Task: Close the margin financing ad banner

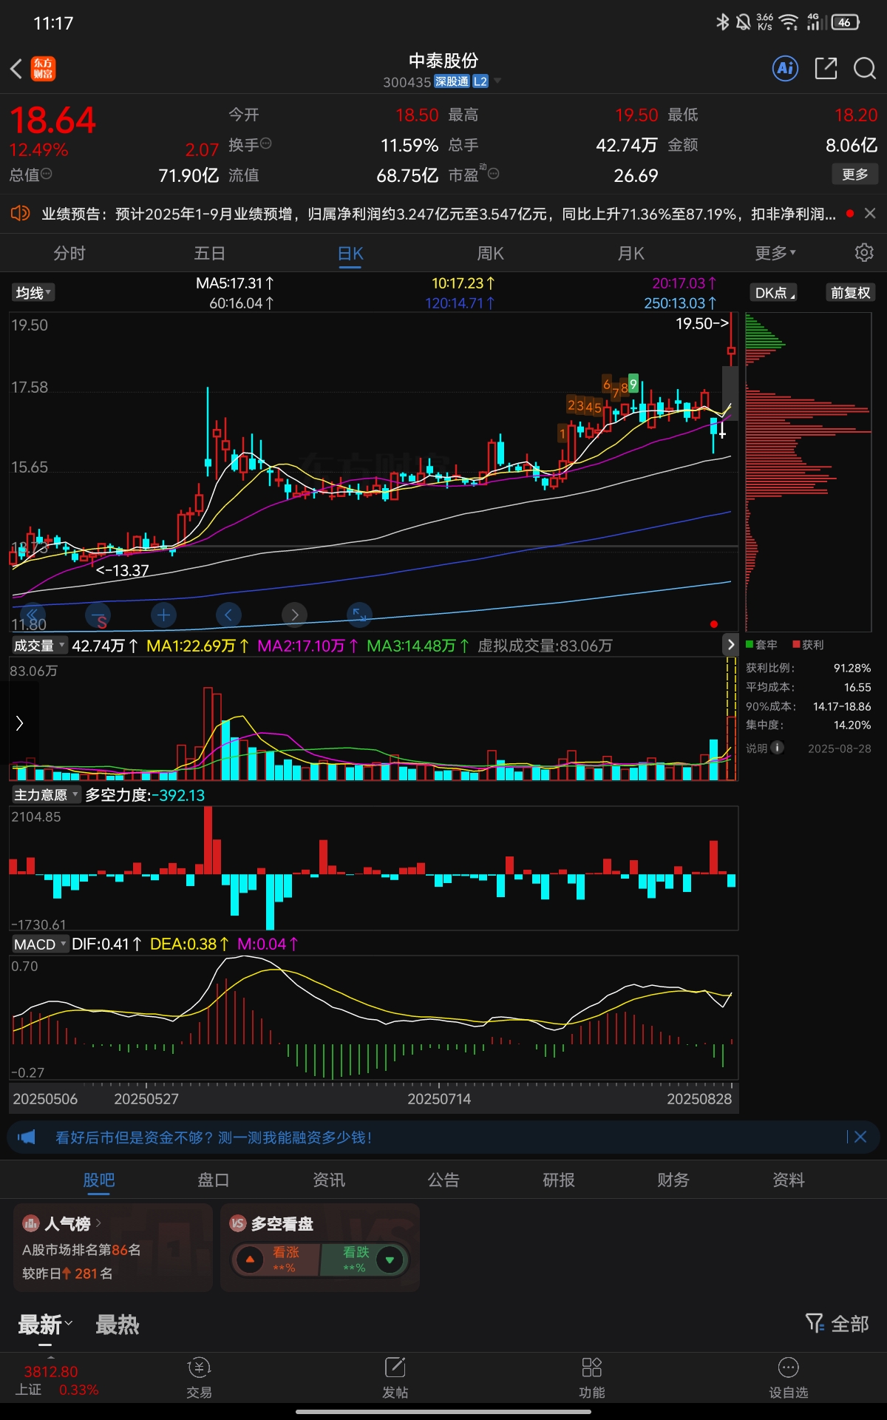Action: (860, 1137)
